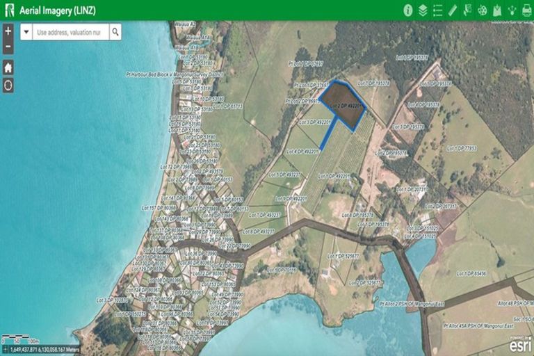Toggle the coordinate crosshair button
Screen dimensions: 534x356
point(5,350)
